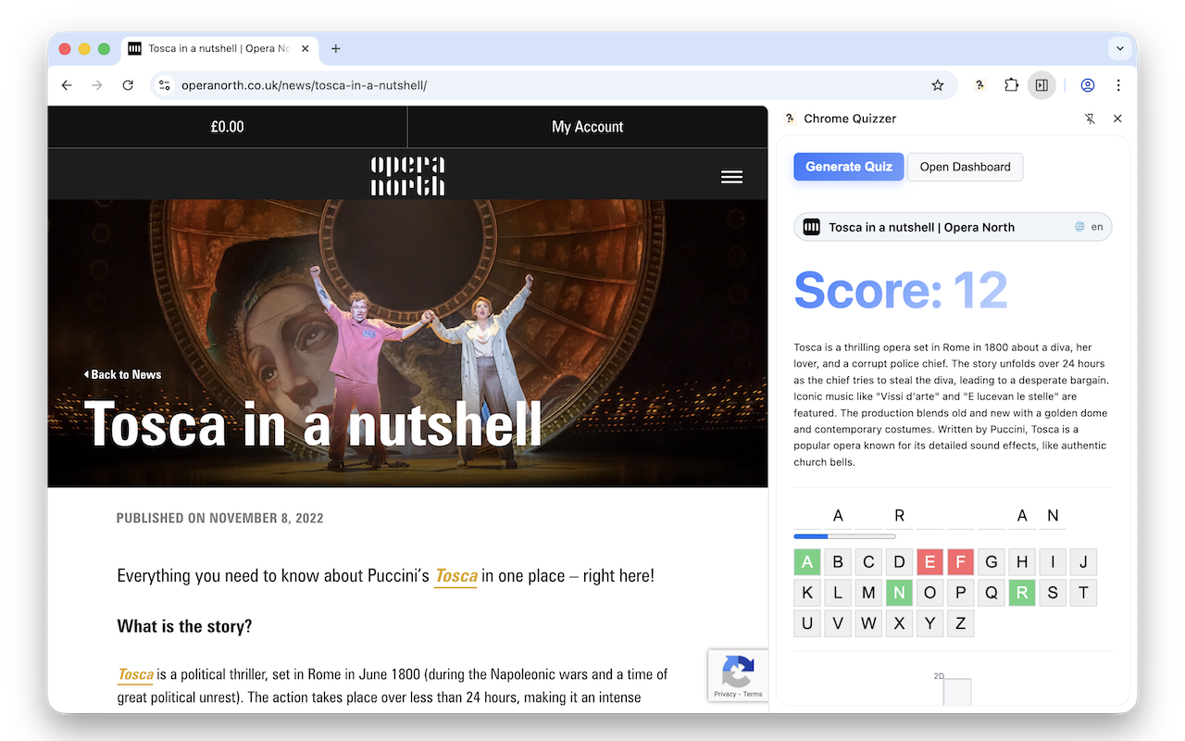Open the website hamburger menu
The width and height of the screenshot is (1185, 741).
732,176
